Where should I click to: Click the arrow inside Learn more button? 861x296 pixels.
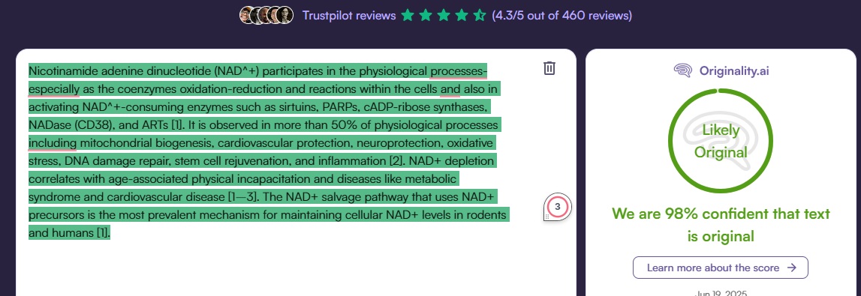(x=791, y=268)
